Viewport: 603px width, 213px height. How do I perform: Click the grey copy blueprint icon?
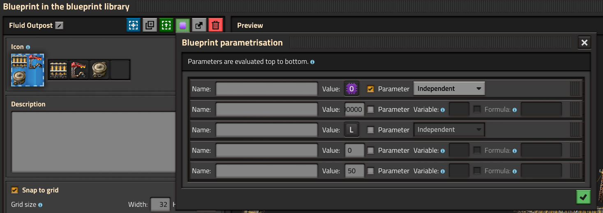coord(150,25)
